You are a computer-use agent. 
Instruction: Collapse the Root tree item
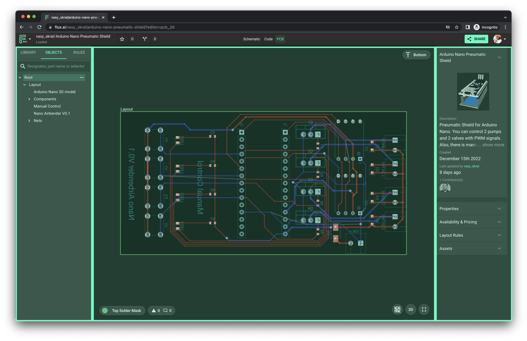point(20,77)
